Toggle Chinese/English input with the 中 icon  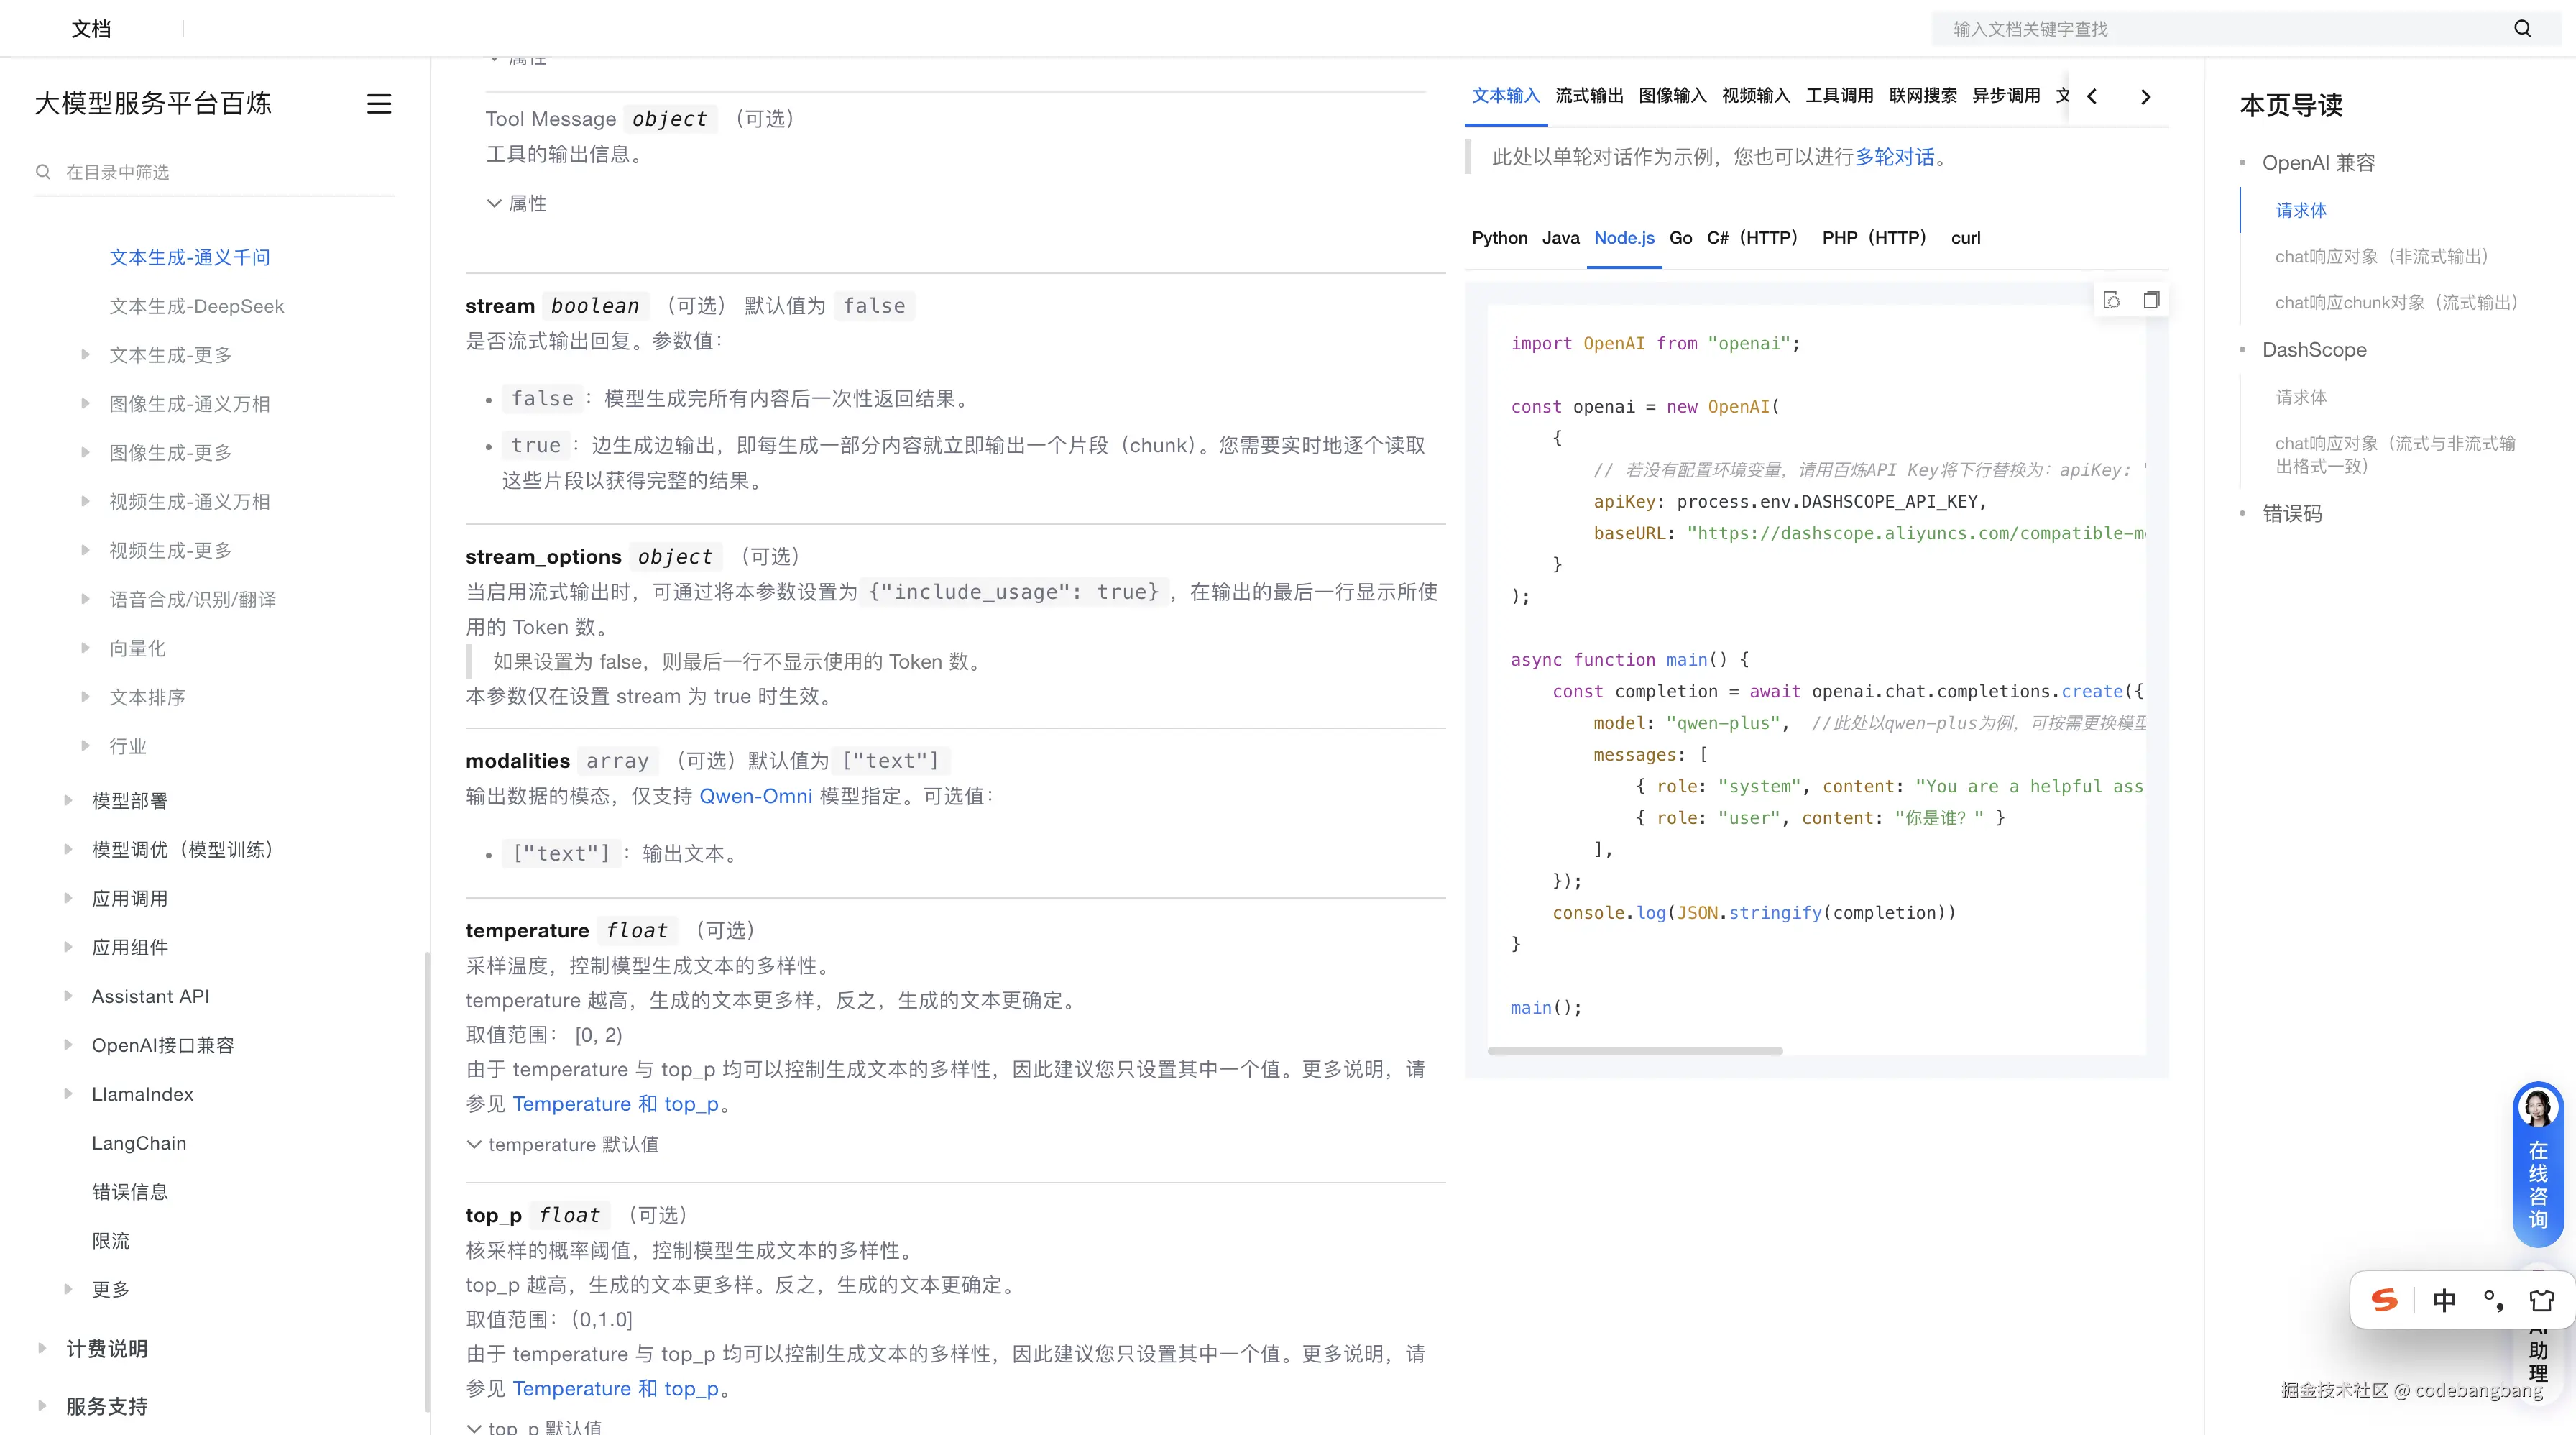coord(2445,1300)
